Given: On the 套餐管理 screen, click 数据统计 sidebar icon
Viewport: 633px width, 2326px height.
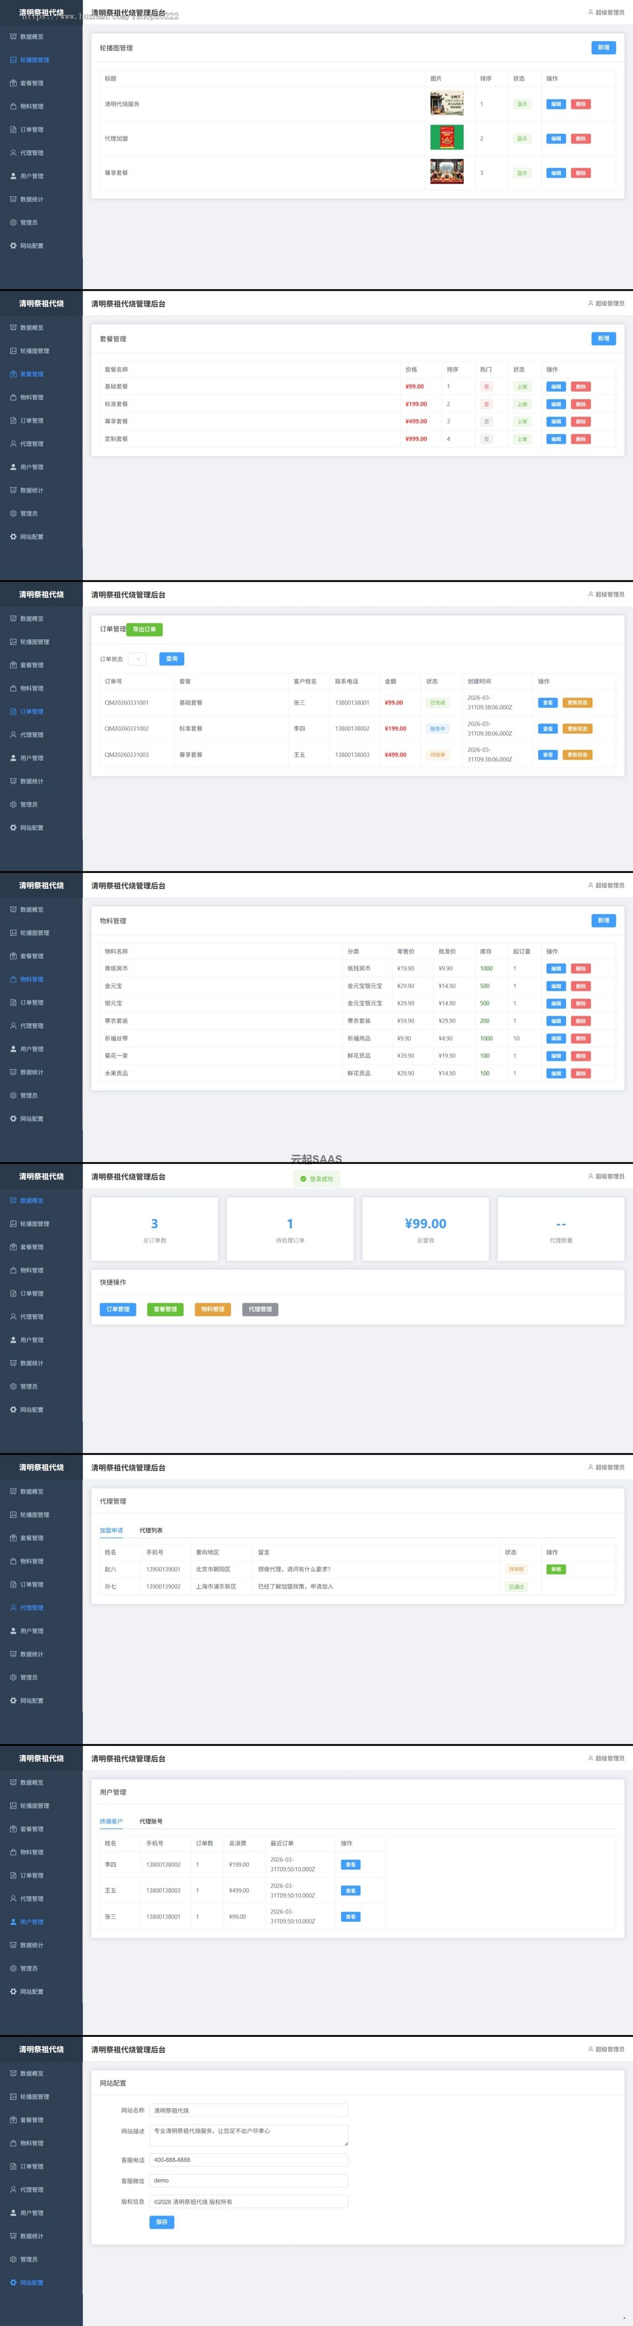Looking at the screenshot, I should (x=13, y=490).
